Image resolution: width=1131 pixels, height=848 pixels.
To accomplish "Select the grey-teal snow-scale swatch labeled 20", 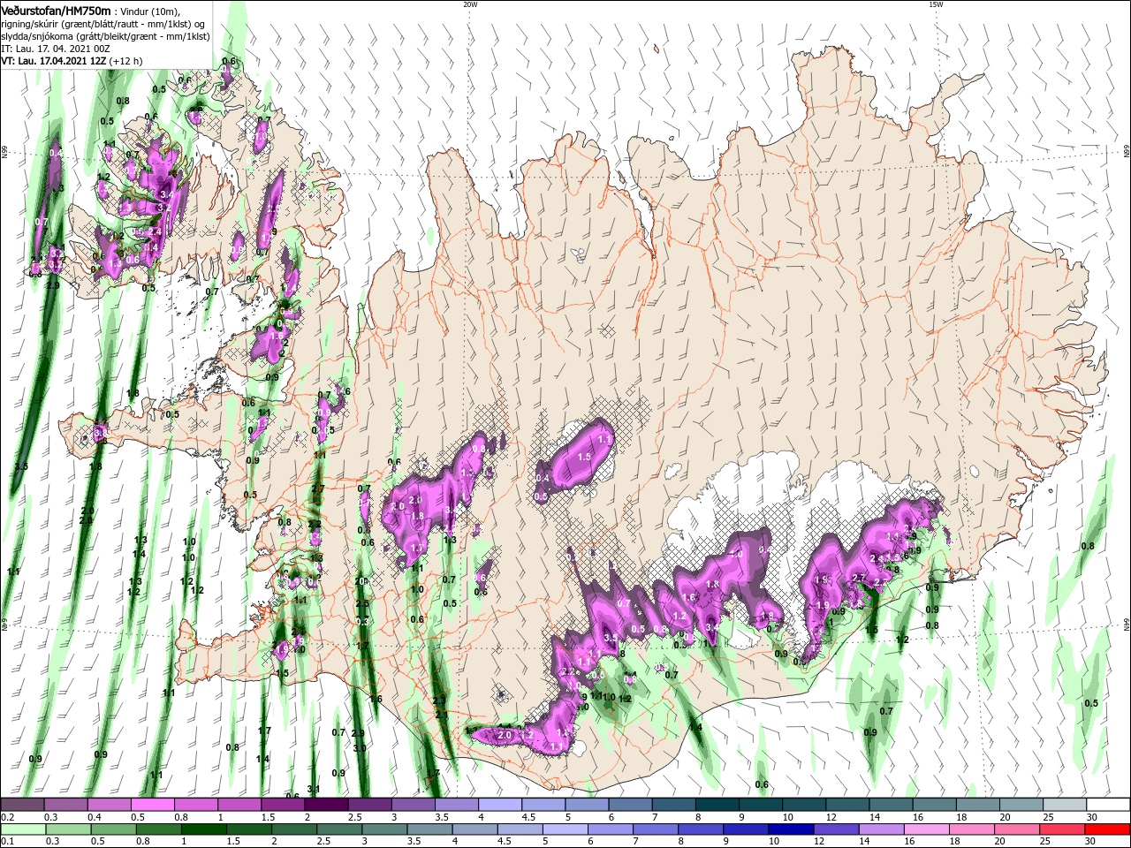I will coord(1021,806).
